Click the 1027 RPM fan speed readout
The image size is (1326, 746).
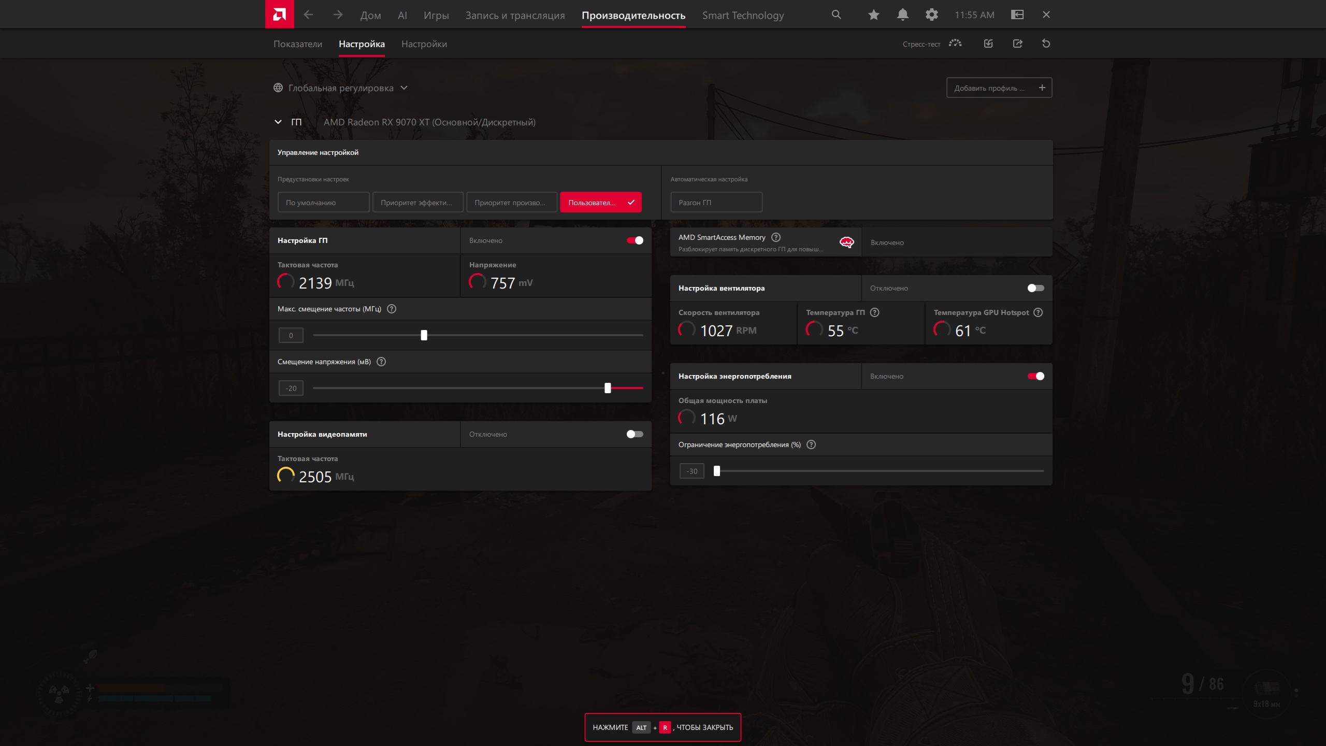point(728,331)
